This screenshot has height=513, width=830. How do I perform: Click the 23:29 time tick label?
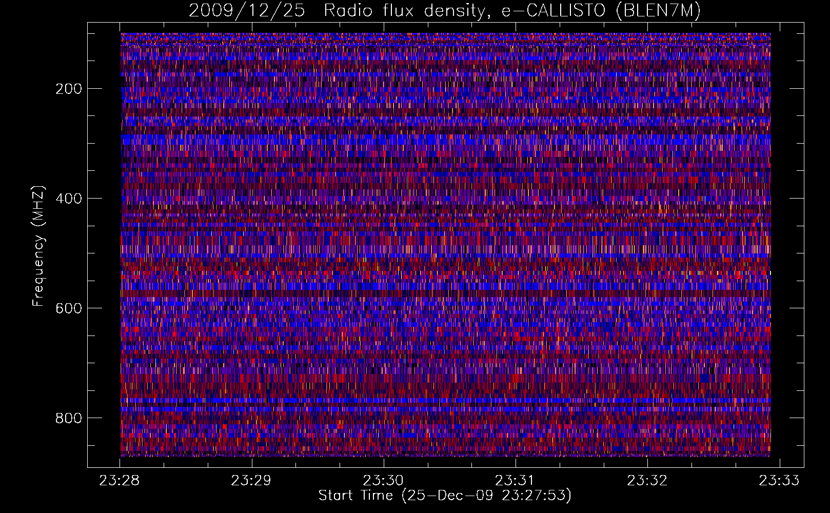[x=251, y=480]
